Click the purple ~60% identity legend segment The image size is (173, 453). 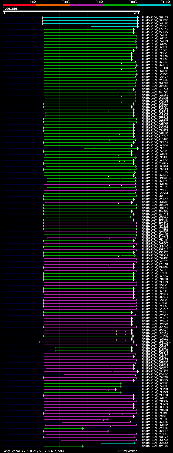point(86,5)
